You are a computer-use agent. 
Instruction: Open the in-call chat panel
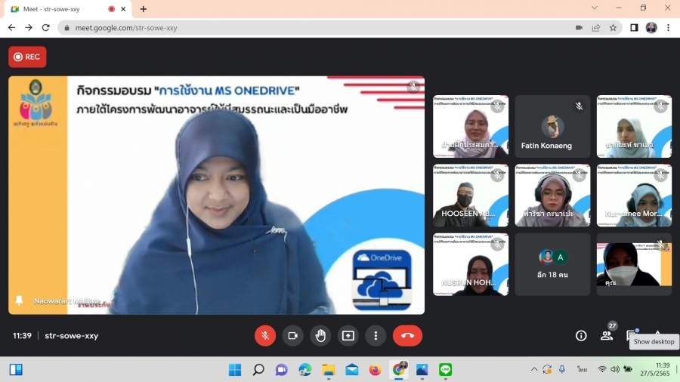632,336
